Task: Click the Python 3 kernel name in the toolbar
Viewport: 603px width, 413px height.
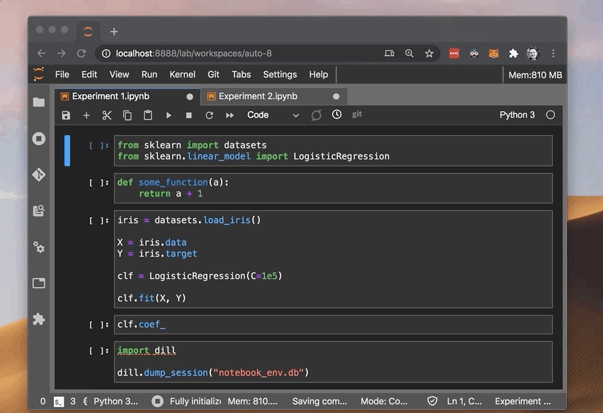Action: (517, 115)
